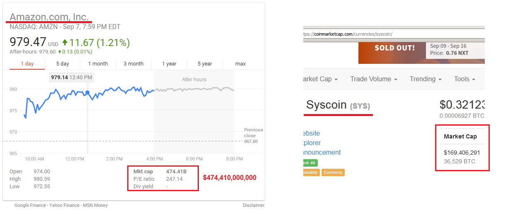This screenshot has width=525, height=211.
Task: Select the 1 day chart tab
Action: coord(27,63)
